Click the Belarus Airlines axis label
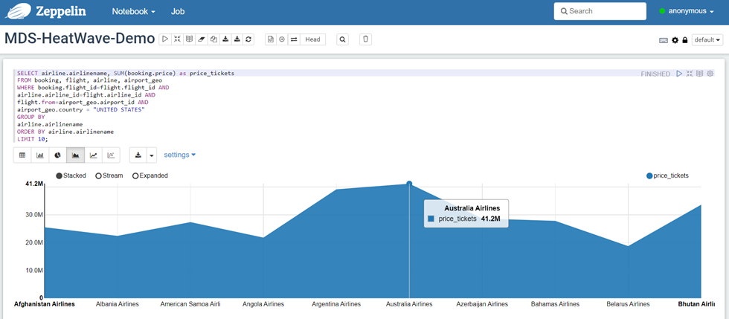Viewport: 729px width, 319px height. pyautogui.click(x=628, y=304)
